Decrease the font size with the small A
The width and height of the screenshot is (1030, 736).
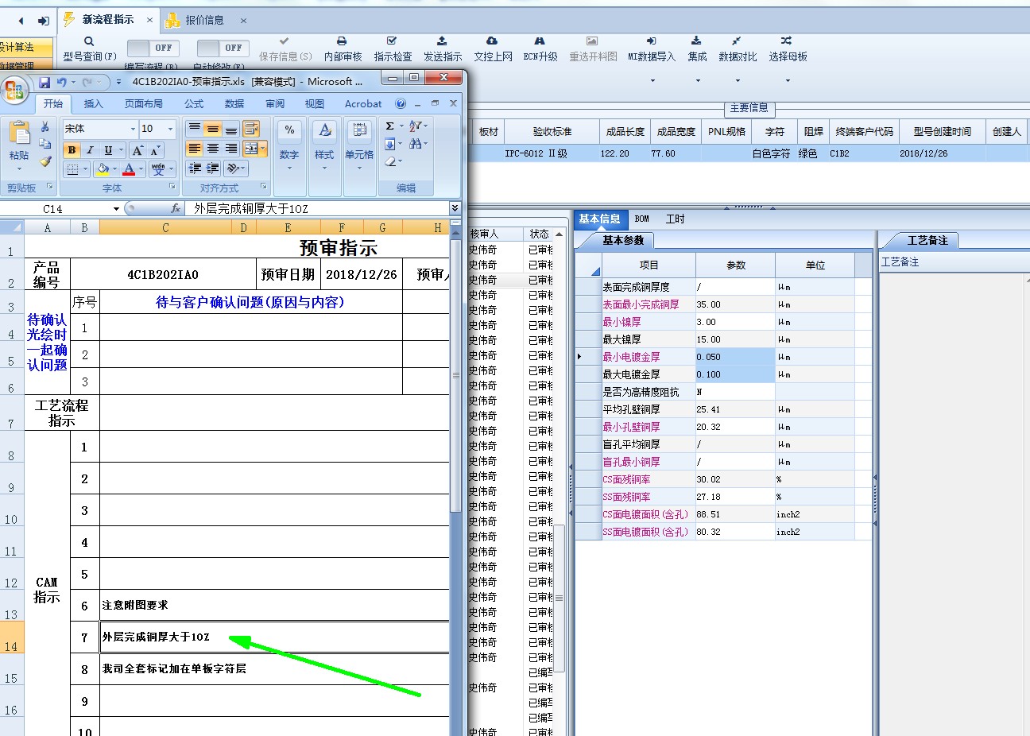(155, 150)
